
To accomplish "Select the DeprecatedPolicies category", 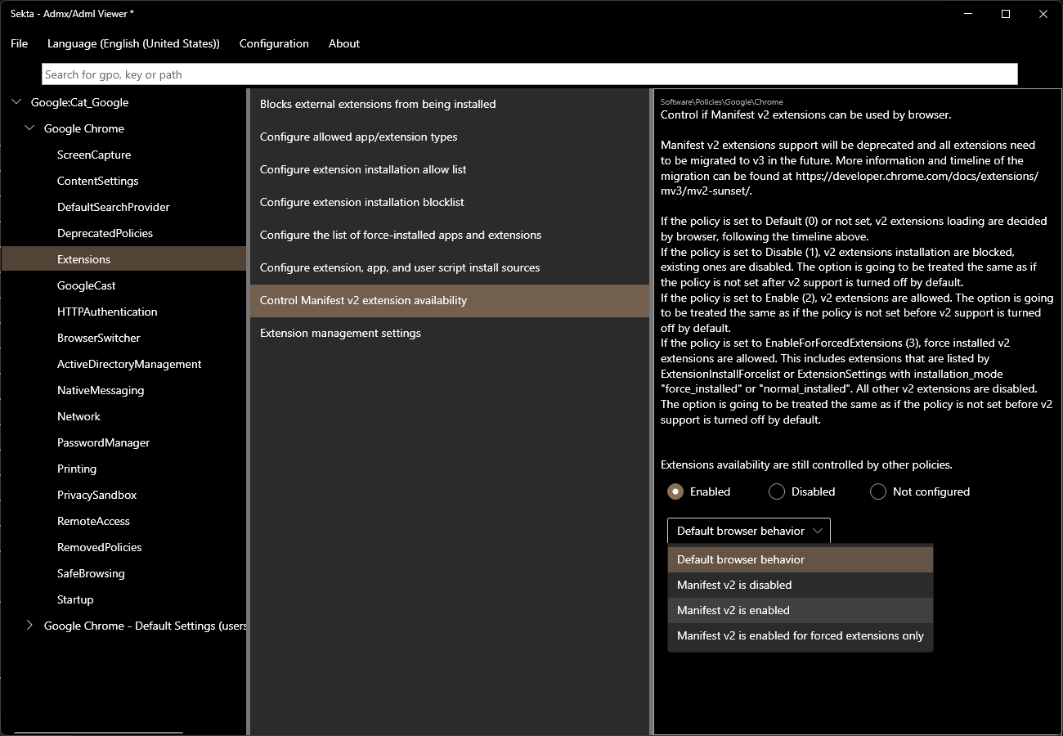I will (124, 233).
